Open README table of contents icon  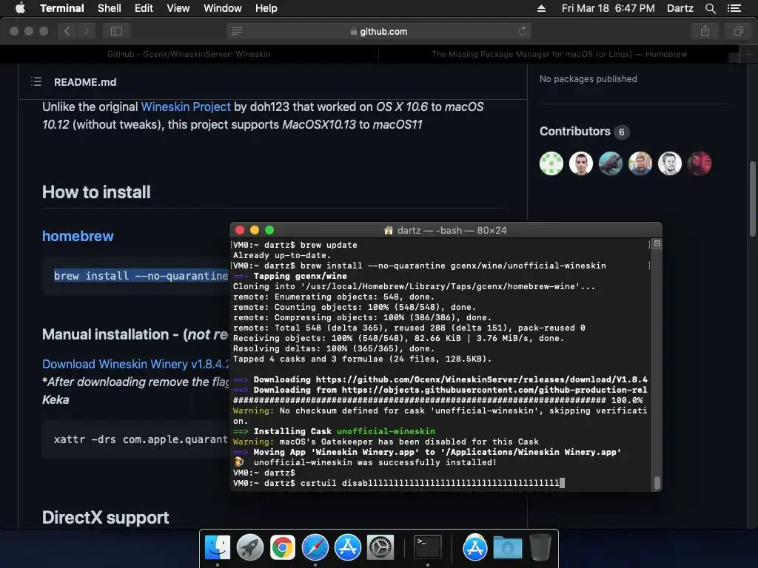pyautogui.click(x=36, y=81)
